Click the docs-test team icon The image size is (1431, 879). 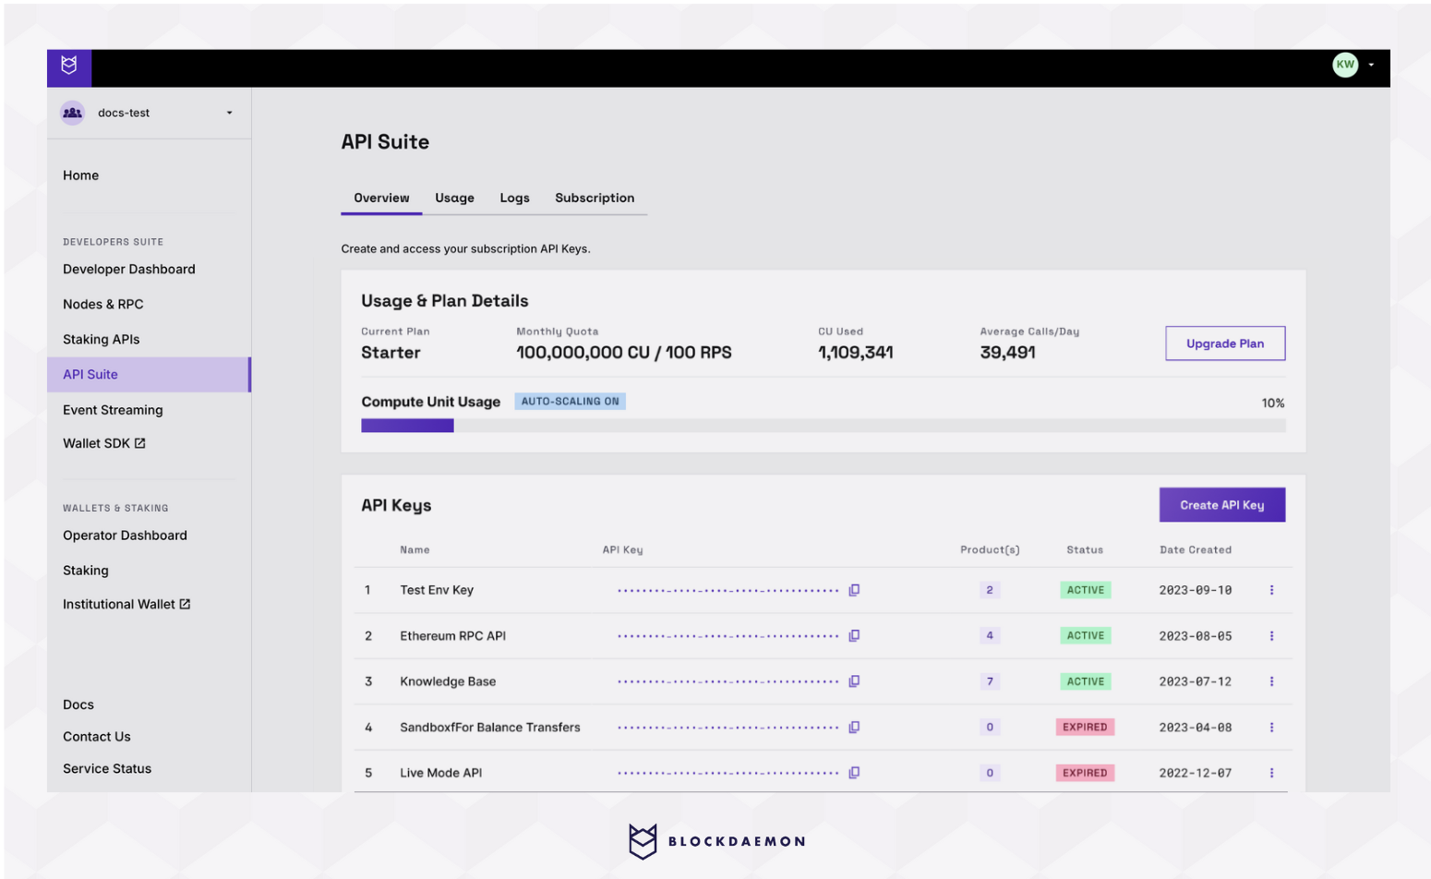coord(72,113)
